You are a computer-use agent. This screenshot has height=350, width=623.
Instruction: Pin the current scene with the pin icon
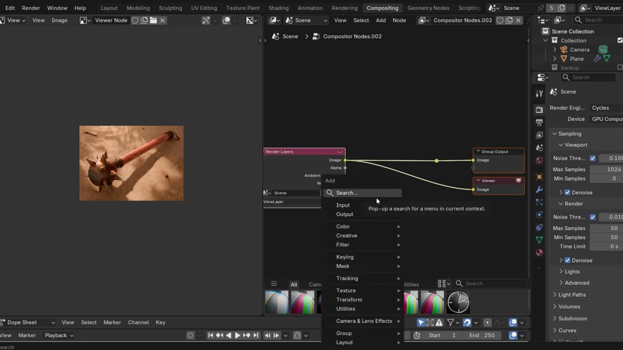point(541,8)
